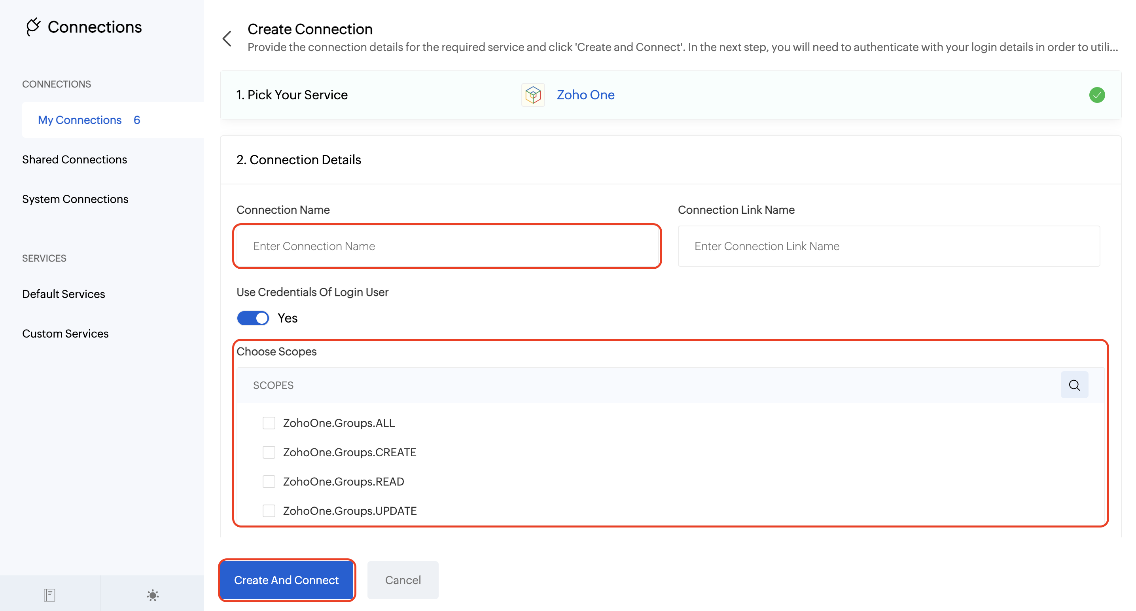Screen dimensions: 1136x611
Task: Click the Cancel button
Action: point(403,580)
